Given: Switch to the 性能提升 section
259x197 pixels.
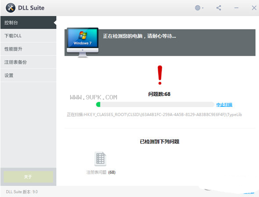Looking at the screenshot, I should point(28,49).
